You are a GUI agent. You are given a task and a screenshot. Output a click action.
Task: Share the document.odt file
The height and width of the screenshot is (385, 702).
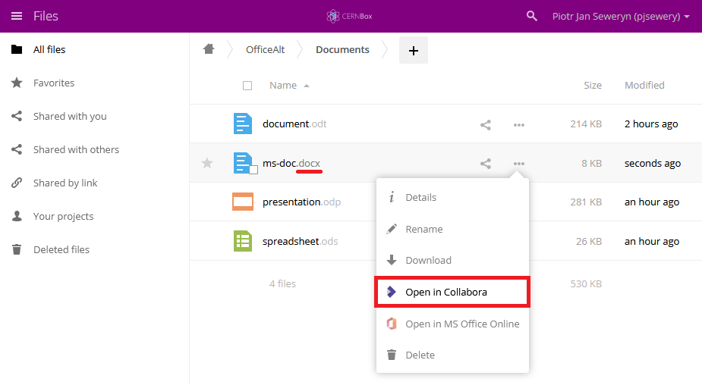coord(486,125)
